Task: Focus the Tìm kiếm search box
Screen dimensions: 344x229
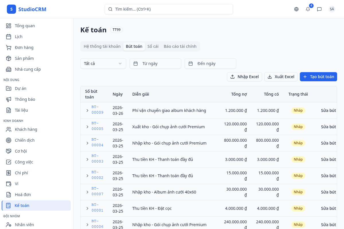Action: click(169, 9)
